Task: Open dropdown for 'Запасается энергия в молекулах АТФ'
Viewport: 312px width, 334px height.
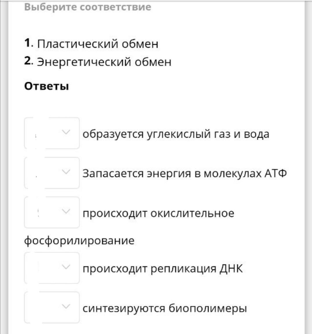Action: [52, 173]
